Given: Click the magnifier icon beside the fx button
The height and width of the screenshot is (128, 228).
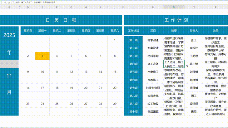Looking at the screenshot, I should click(x=5, y=2).
